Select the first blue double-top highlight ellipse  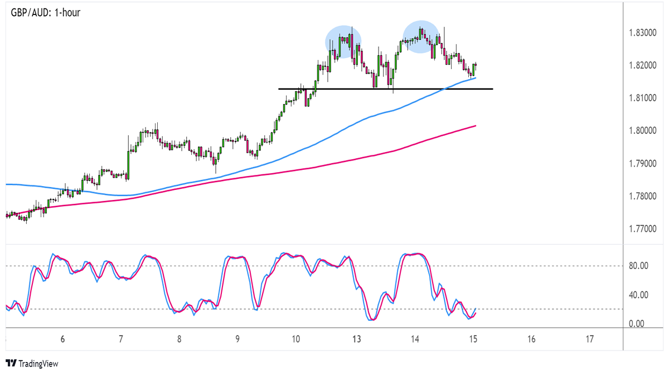[343, 42]
